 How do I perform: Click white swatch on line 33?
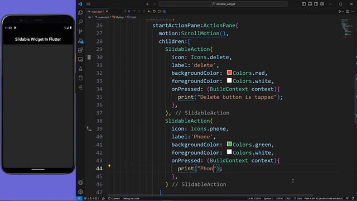pos(229,80)
